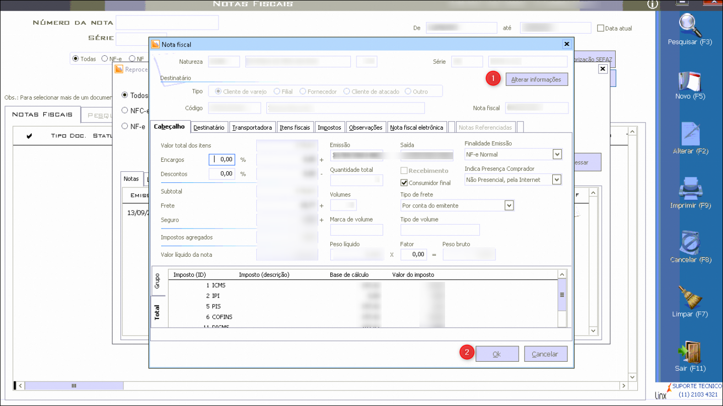Viewport: 723px width, 406px height.
Task: Click the Cancelar (F8) icon
Action: (x=689, y=243)
